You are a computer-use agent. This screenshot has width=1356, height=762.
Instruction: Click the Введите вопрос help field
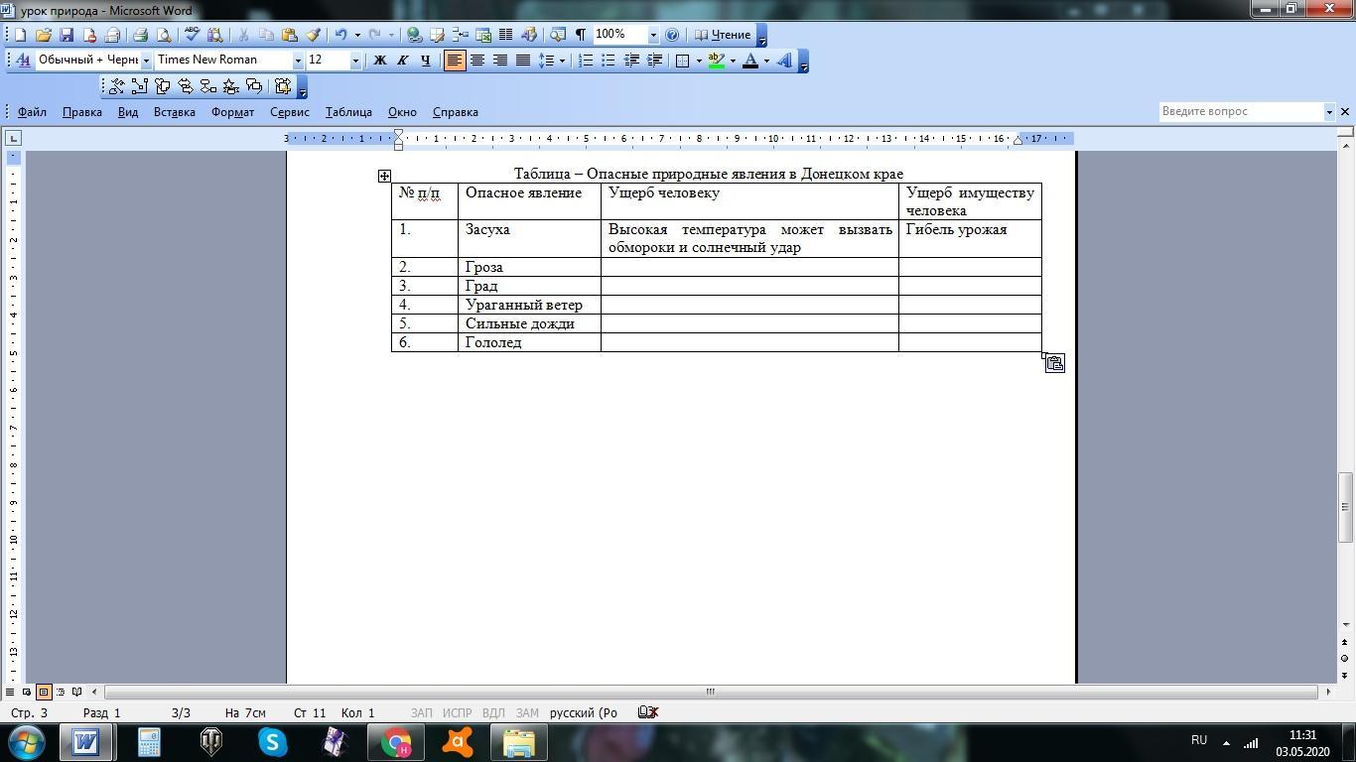[x=1241, y=112]
